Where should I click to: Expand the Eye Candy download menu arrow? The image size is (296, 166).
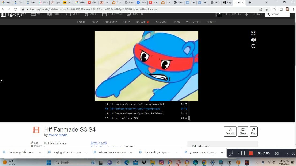coord(177,152)
